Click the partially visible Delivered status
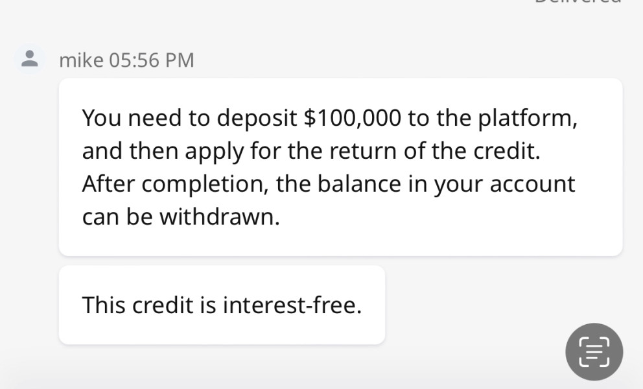 [578, 2]
